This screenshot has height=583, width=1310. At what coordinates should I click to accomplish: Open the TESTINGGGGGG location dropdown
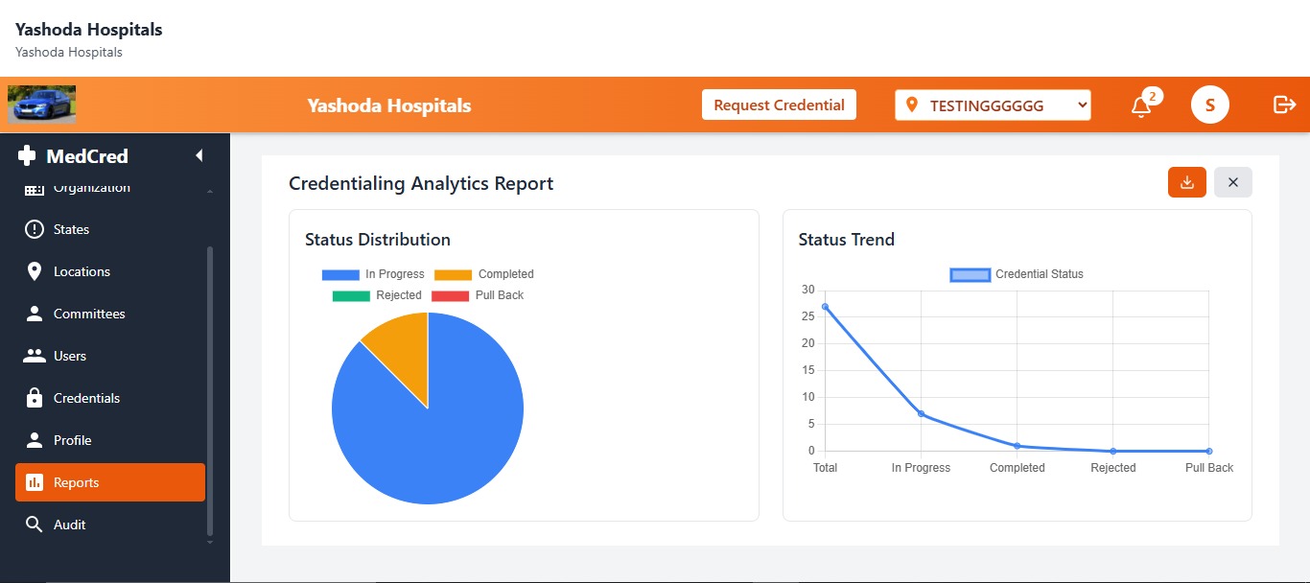993,105
